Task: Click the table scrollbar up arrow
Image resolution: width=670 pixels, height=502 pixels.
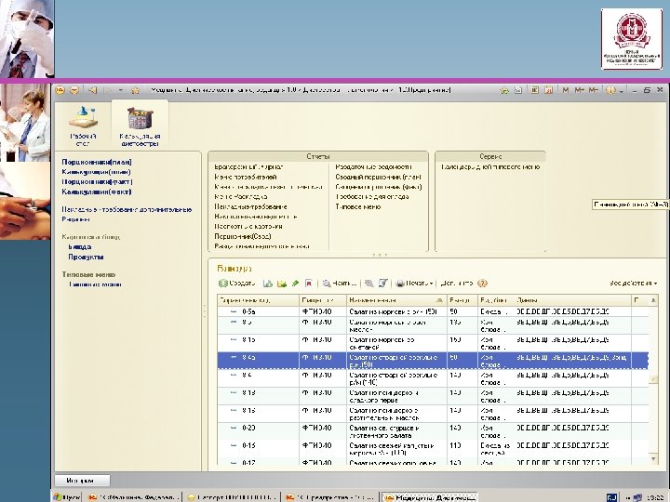Action: [x=653, y=300]
